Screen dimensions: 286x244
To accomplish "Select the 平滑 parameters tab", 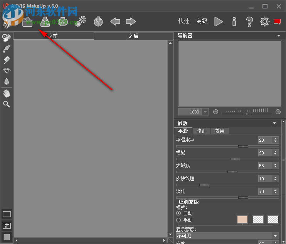I will pos(183,131).
